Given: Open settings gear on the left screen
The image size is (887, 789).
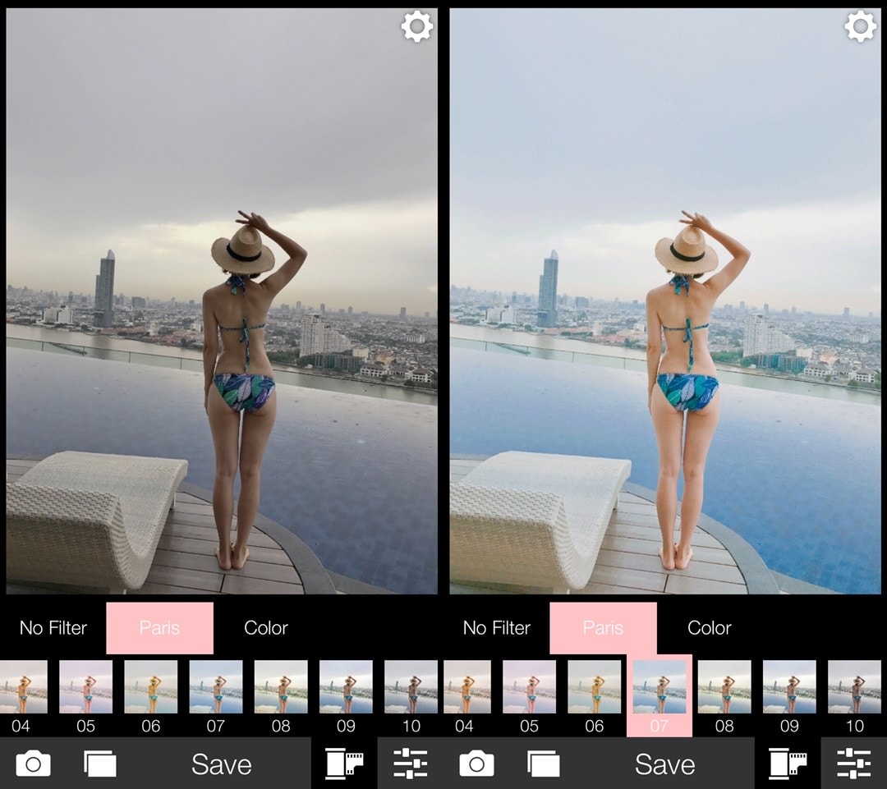Looking at the screenshot, I should coord(416,27).
